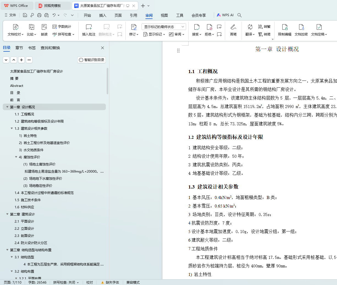
Task: Switch to the 找稻壳模板 window tab
Action: click(x=53, y=5)
